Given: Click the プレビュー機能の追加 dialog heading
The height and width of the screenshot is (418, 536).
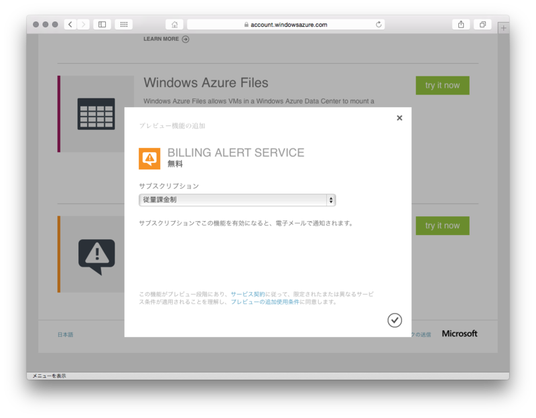Looking at the screenshot, I should click(x=172, y=126).
